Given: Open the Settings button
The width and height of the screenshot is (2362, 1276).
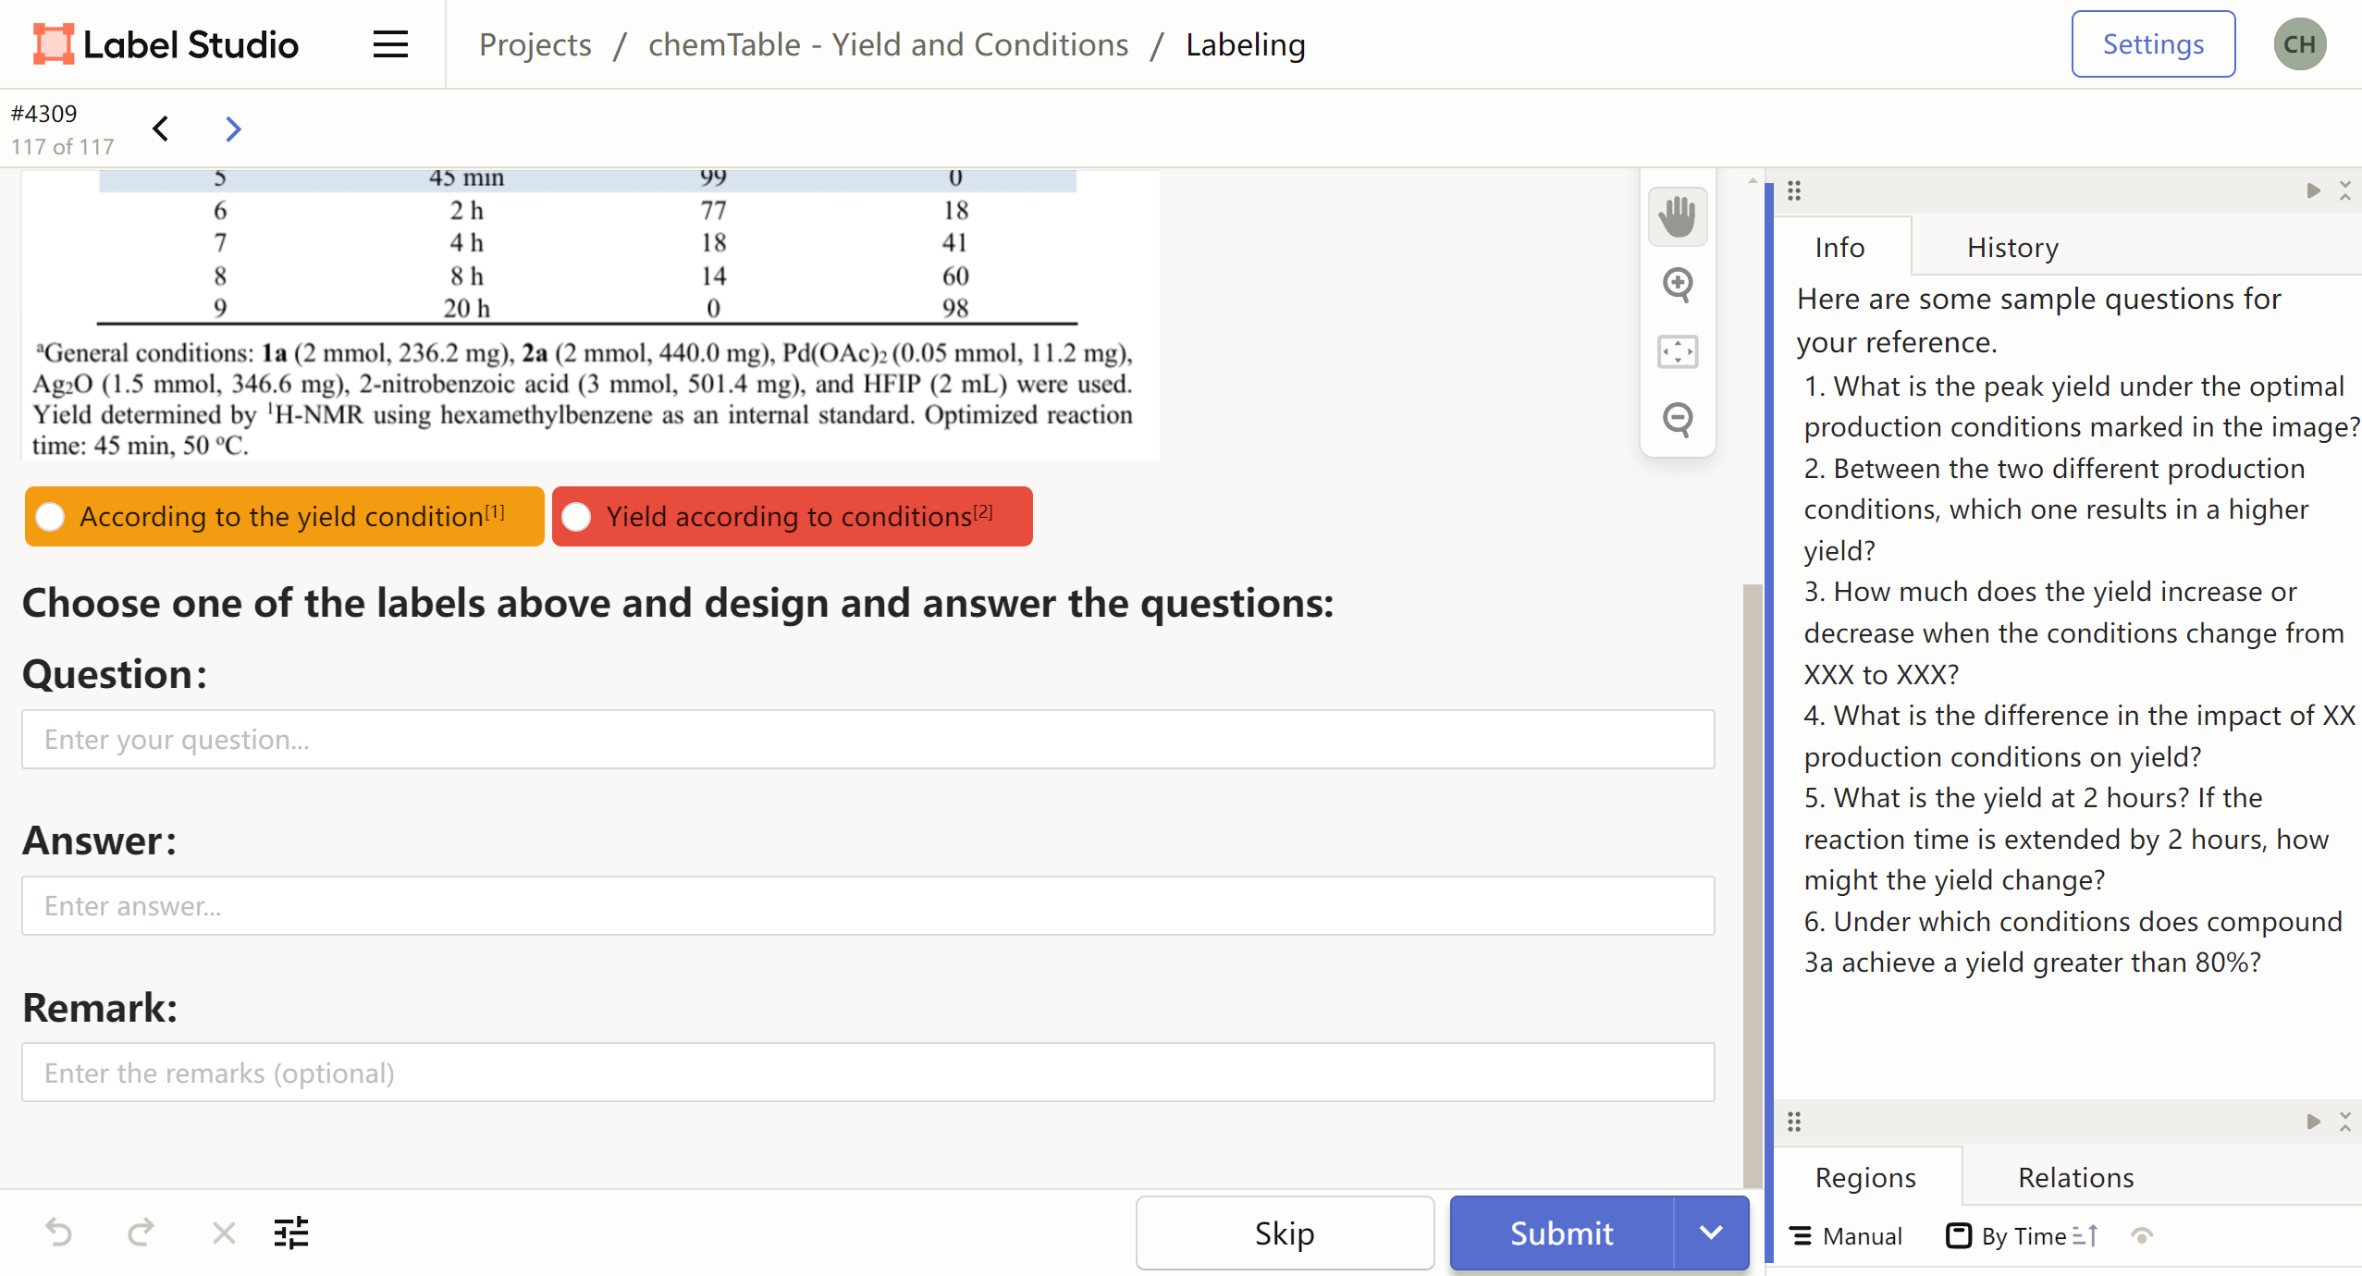Looking at the screenshot, I should [x=2152, y=44].
